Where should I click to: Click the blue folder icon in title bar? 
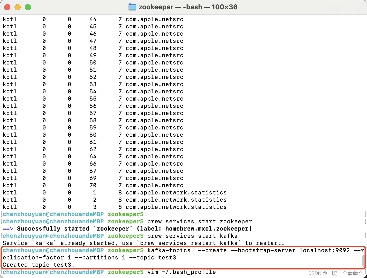point(132,7)
